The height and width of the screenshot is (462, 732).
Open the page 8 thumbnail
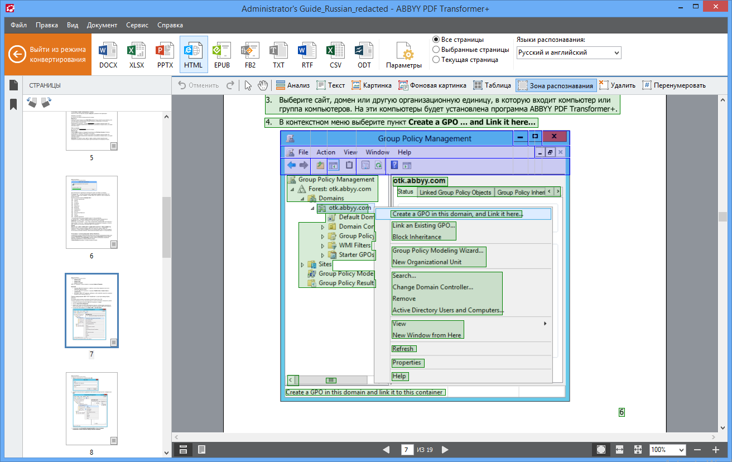point(92,408)
